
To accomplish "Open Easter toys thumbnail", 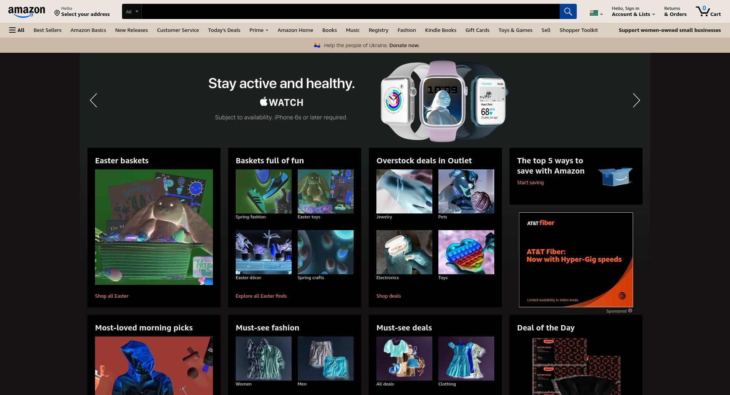I will pos(325,191).
